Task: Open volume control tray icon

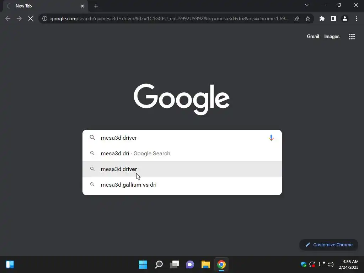Action: pos(331,264)
